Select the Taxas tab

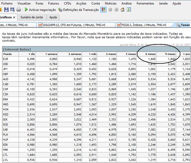[x=183, y=25]
